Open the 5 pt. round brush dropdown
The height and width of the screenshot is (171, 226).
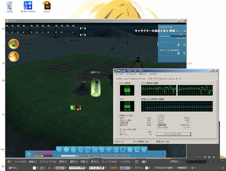pyautogui.click(x=106, y=168)
